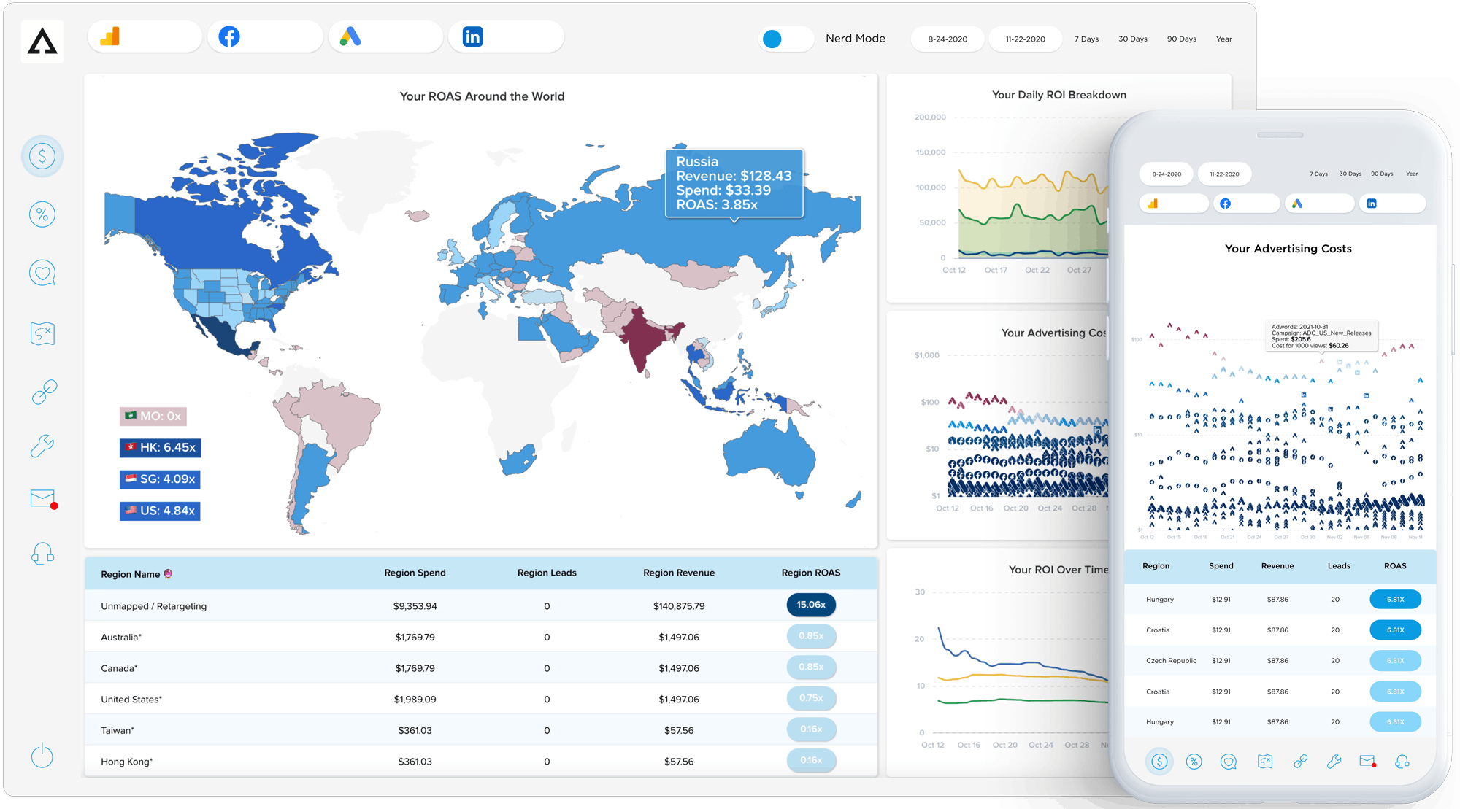The height and width of the screenshot is (809, 1460).
Task: Open the 8-24-2020 start date picker
Action: tap(948, 39)
